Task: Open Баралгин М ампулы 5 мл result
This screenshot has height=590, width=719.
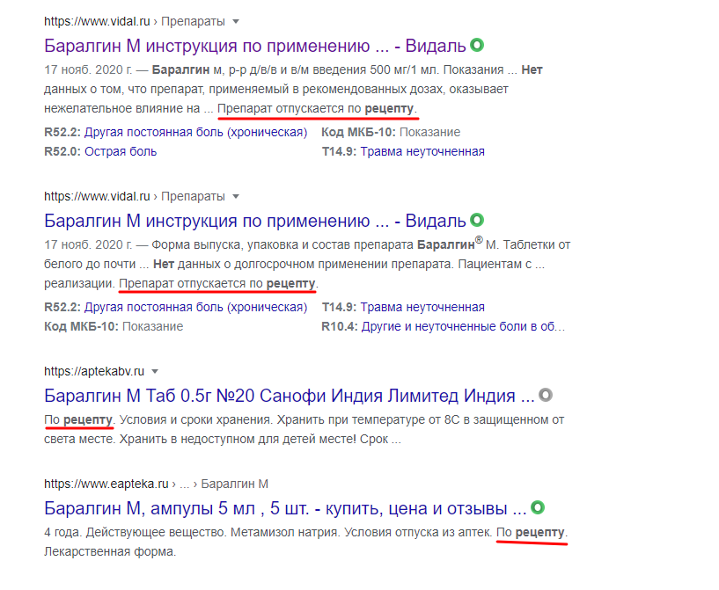Action: pos(285,508)
